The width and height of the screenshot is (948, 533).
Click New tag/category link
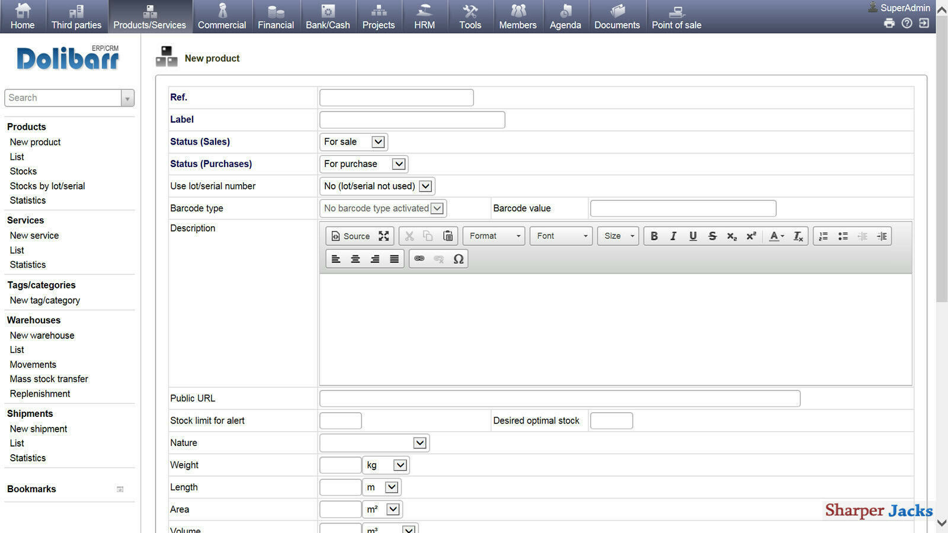tap(45, 300)
